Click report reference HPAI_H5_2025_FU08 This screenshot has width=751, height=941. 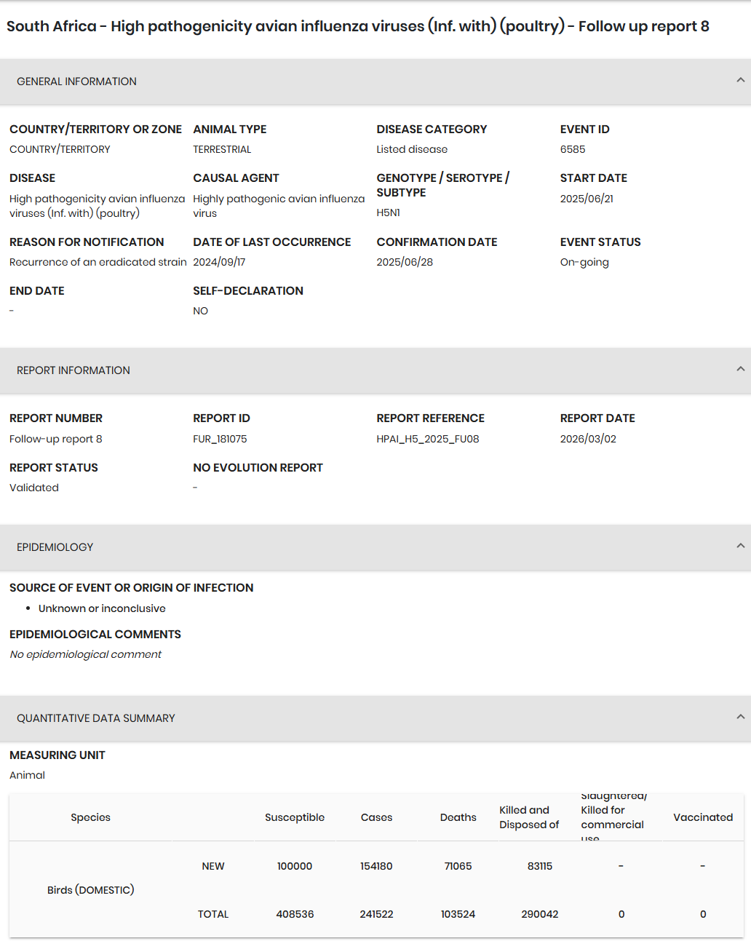(428, 439)
